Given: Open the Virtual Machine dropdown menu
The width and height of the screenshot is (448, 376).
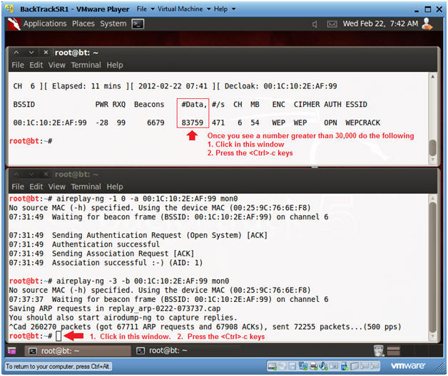Looking at the screenshot, I should point(184,9).
